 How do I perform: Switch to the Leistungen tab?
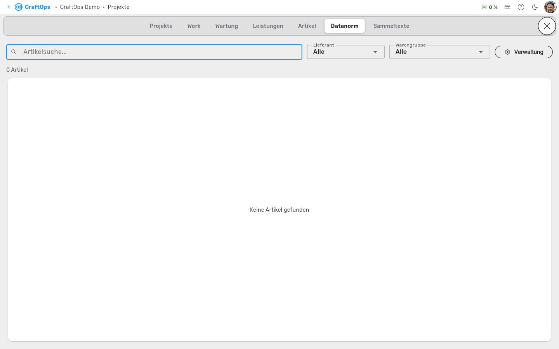[x=268, y=26]
